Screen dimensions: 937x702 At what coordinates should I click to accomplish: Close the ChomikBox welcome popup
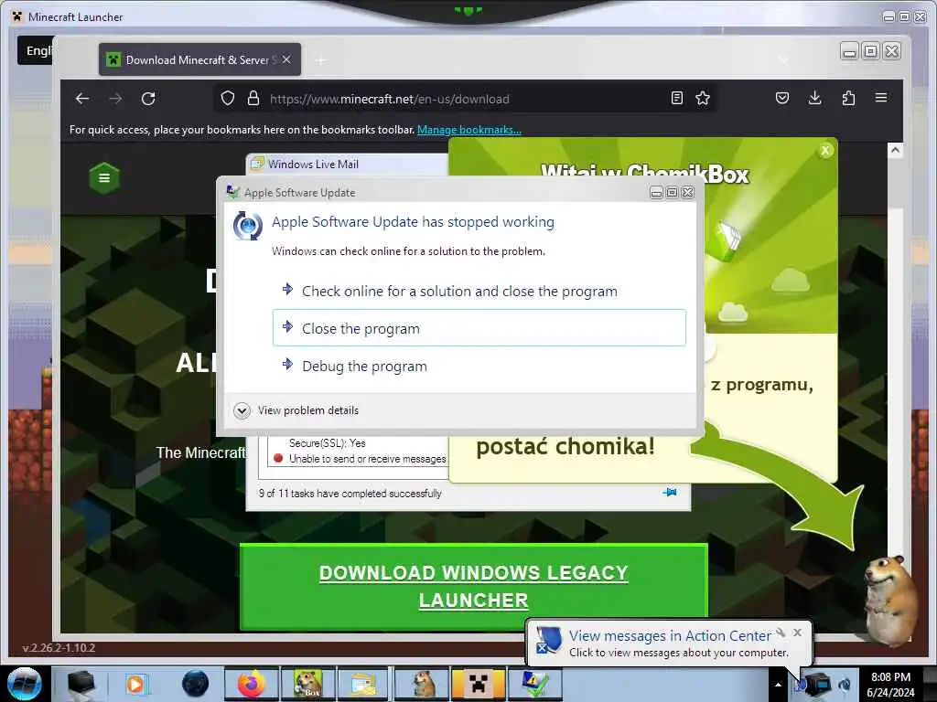click(826, 151)
